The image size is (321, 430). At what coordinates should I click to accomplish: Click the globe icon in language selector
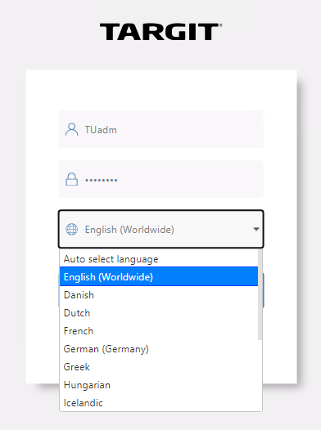coord(72,229)
